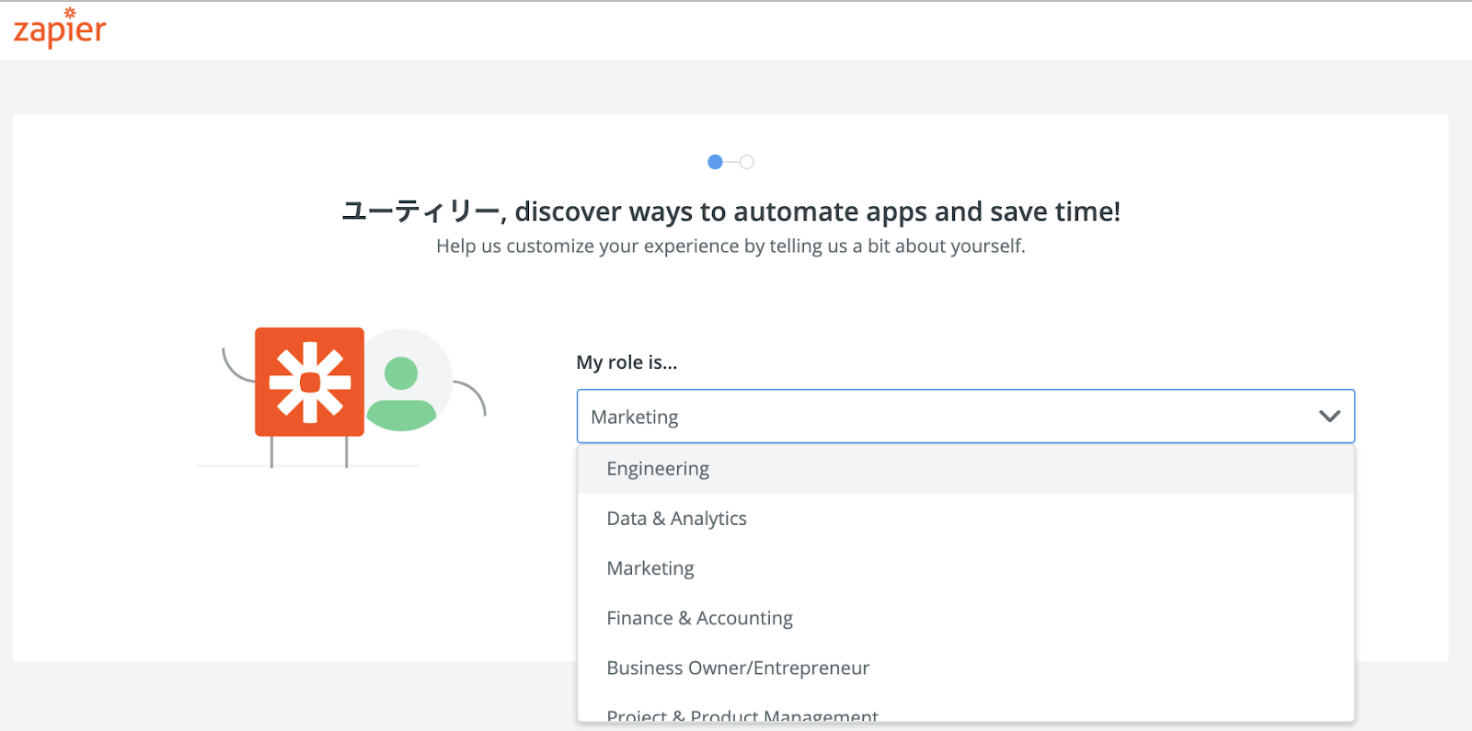
Task: Choose the Marketing option in the dropdown list
Action: coord(966,568)
